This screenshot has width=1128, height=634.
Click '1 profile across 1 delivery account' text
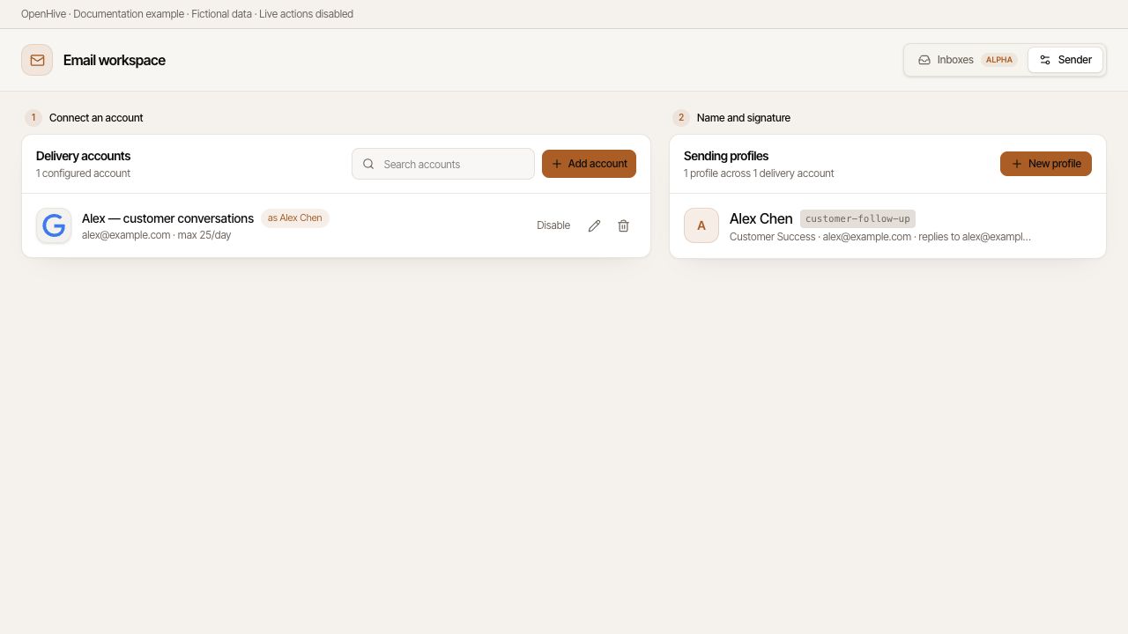click(x=759, y=173)
